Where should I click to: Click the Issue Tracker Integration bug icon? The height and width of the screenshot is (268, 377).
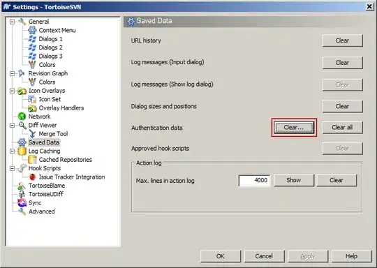[32, 177]
